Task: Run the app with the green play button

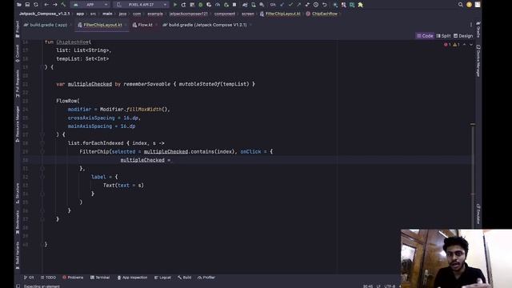Action: tap(175, 5)
